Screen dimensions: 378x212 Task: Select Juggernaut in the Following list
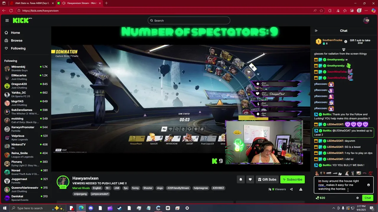tap(26, 181)
